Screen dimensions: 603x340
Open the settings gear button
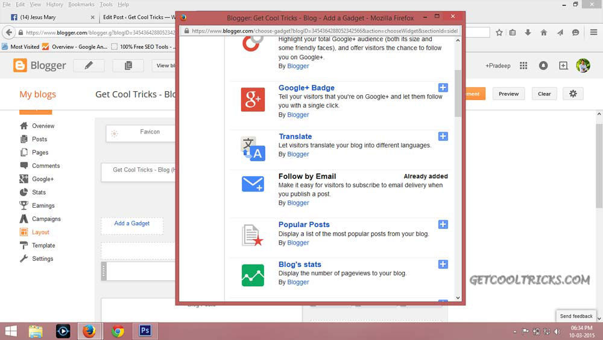[x=573, y=94]
